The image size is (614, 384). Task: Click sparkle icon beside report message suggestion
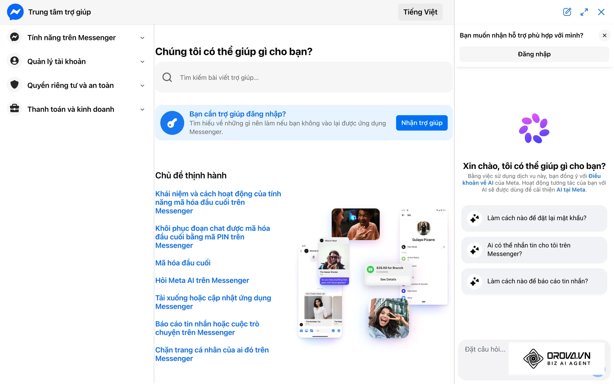pyautogui.click(x=475, y=281)
